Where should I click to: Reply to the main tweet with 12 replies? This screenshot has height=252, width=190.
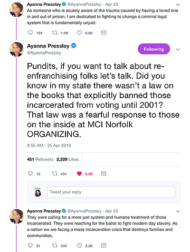tap(30, 173)
